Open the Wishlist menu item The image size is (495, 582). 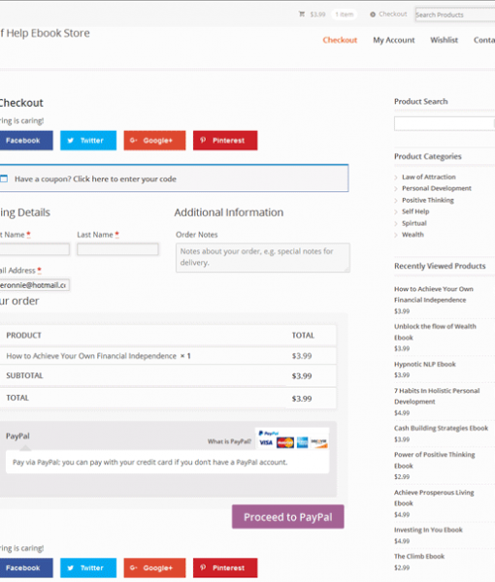[444, 40]
